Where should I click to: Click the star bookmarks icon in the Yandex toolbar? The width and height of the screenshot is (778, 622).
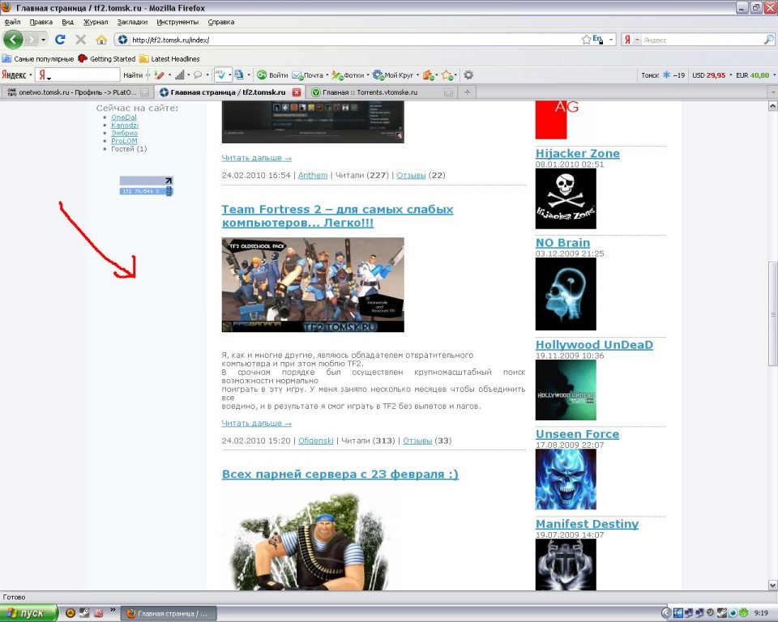[447, 75]
